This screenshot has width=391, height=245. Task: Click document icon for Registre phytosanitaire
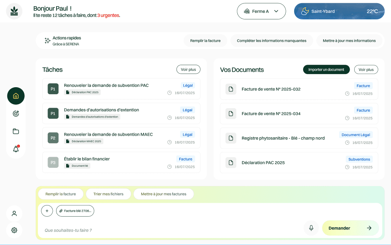pyautogui.click(x=231, y=138)
